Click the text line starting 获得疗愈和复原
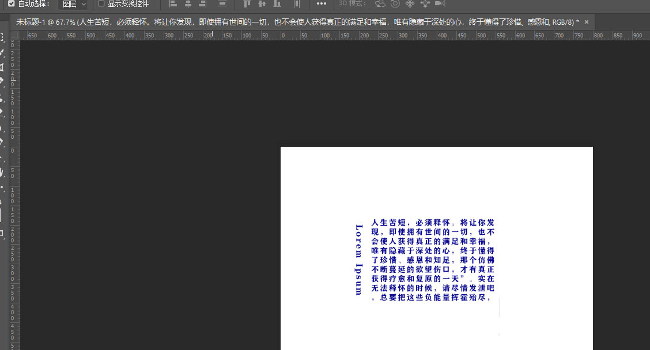The height and width of the screenshot is (350, 650). (x=432, y=279)
